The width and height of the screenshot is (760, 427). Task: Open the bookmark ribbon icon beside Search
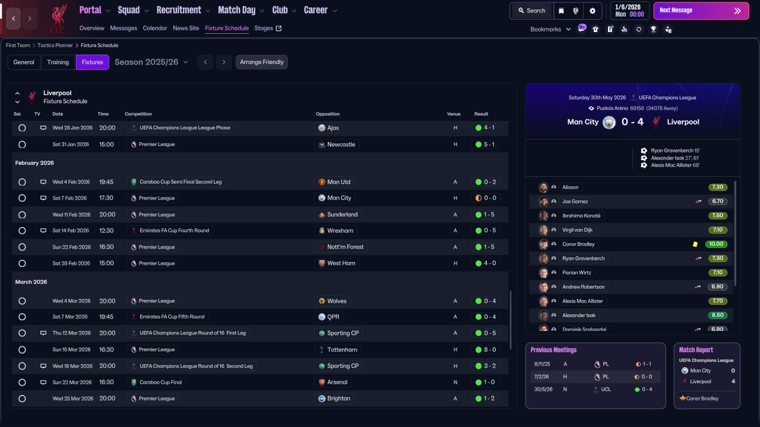561,11
